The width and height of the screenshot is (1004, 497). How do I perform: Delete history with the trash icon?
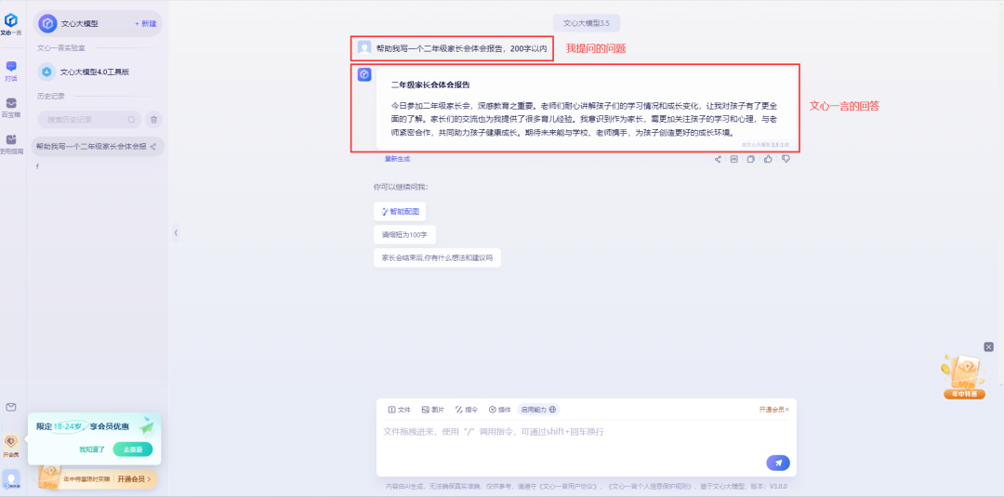click(153, 120)
